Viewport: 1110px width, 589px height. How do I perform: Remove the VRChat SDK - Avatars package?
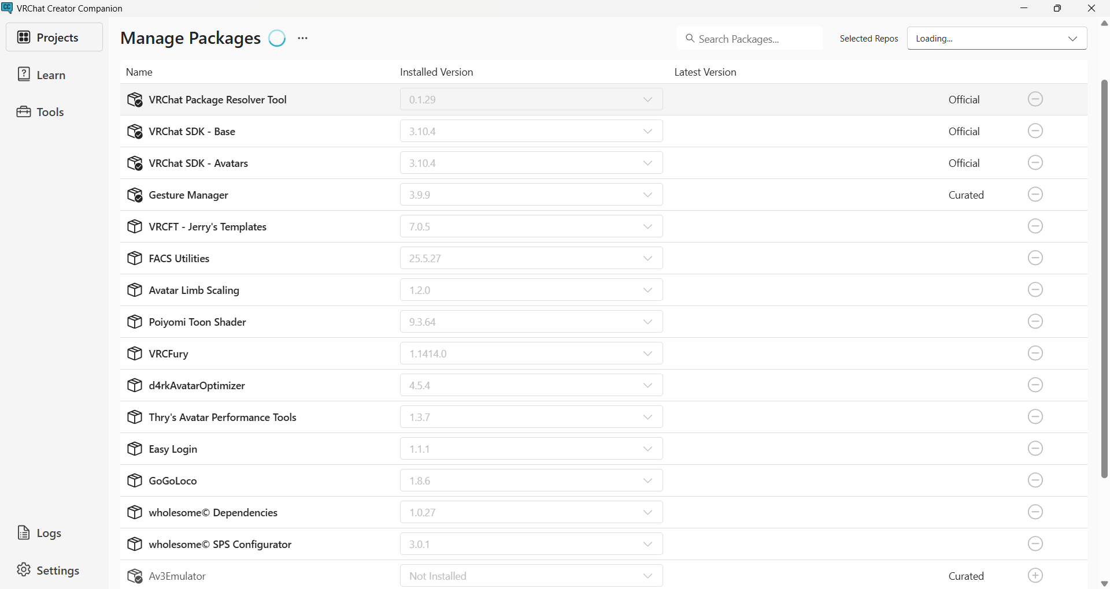coord(1035,163)
